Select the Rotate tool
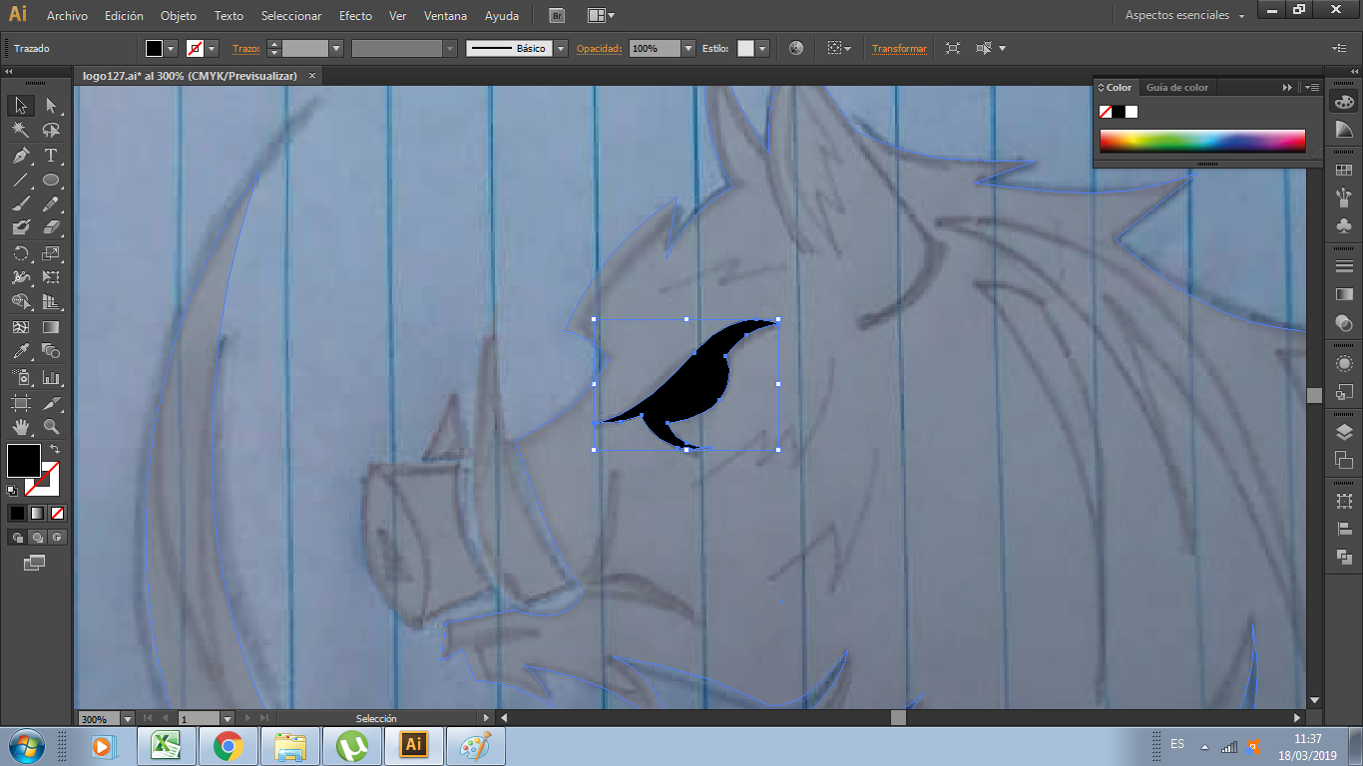The width and height of the screenshot is (1363, 766). pyautogui.click(x=20, y=253)
